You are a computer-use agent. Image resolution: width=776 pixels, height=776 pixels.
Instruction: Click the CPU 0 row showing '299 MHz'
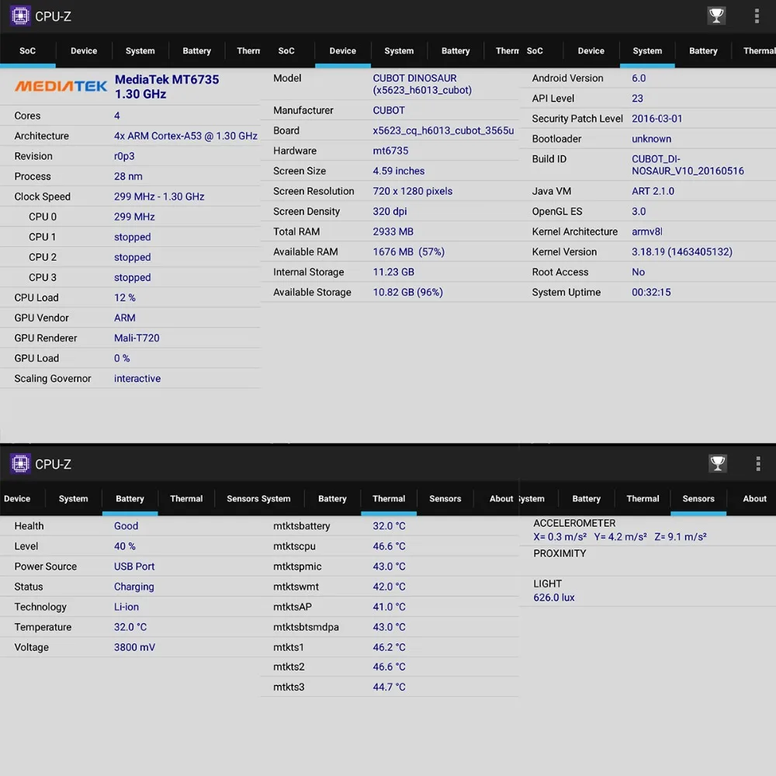[x=130, y=217]
